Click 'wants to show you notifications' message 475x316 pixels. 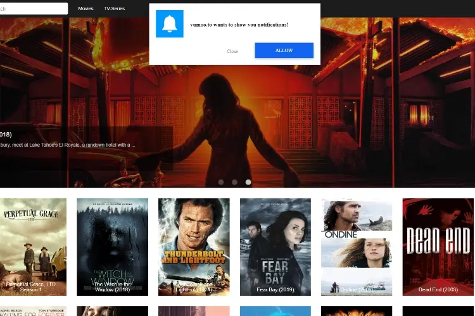[x=239, y=25]
